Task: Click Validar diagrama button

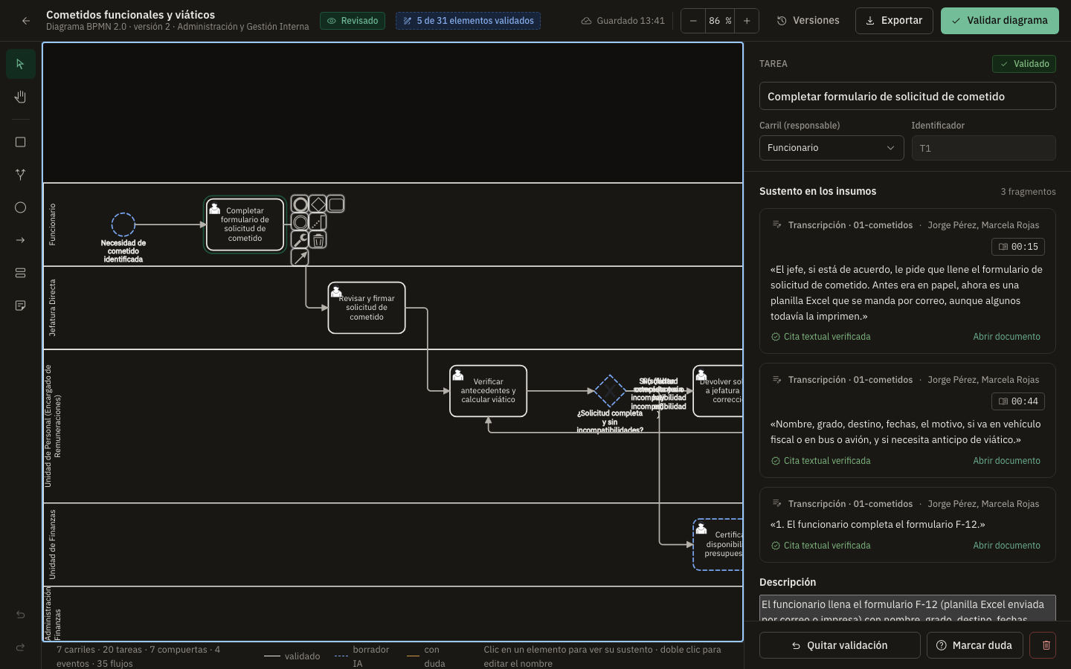Action: [x=1000, y=21]
